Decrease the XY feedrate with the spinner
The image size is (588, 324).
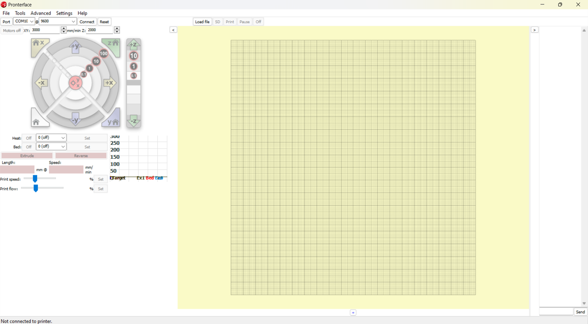click(x=64, y=32)
